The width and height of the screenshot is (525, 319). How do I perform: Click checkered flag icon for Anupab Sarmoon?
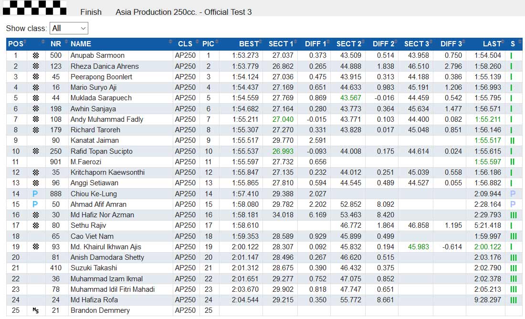pos(36,55)
